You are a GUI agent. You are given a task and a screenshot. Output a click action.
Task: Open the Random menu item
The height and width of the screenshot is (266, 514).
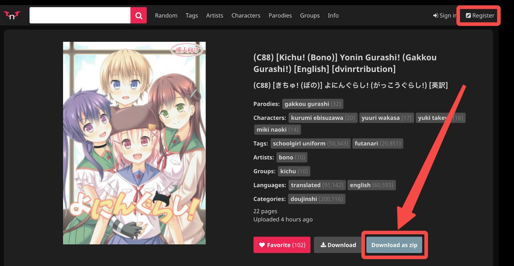click(x=166, y=15)
